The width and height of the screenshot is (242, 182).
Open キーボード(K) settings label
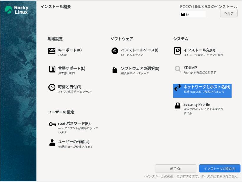(70, 50)
